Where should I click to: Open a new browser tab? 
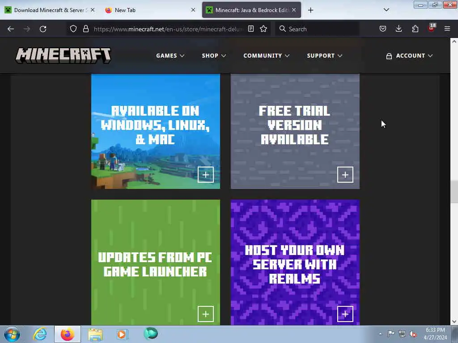pos(310,10)
